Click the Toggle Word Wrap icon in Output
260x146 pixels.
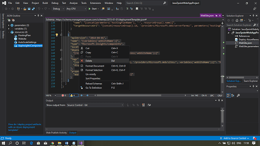(149, 105)
